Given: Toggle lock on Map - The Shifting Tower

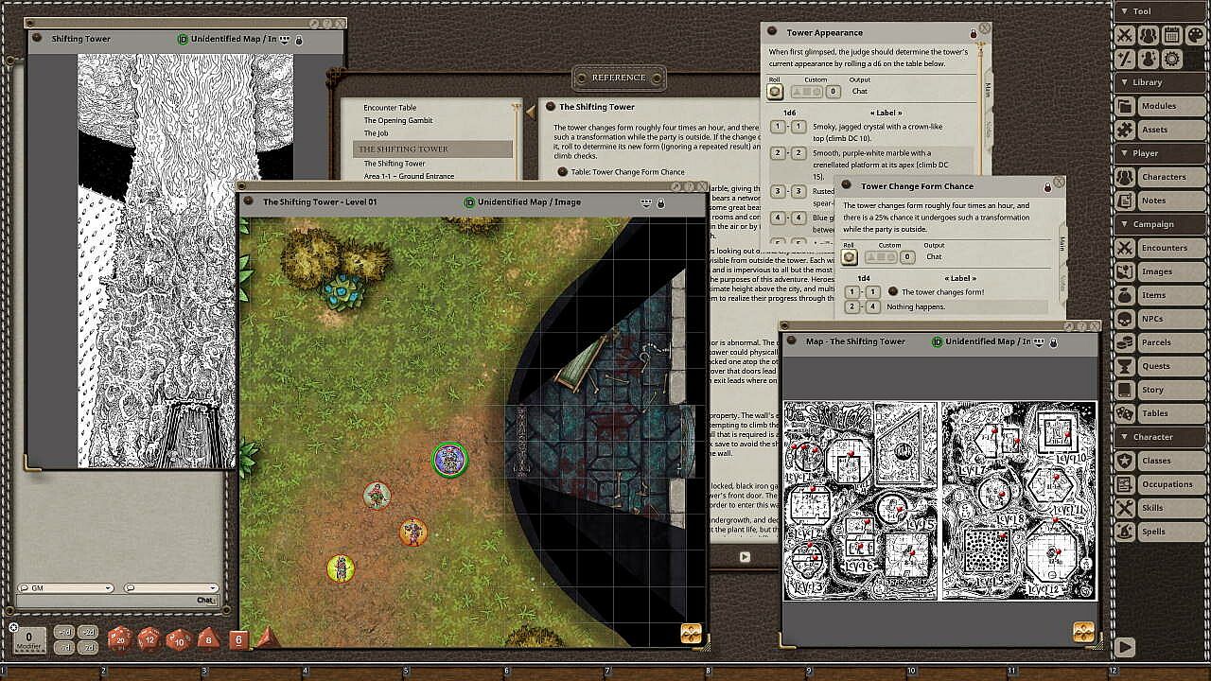Looking at the screenshot, I should [1054, 341].
